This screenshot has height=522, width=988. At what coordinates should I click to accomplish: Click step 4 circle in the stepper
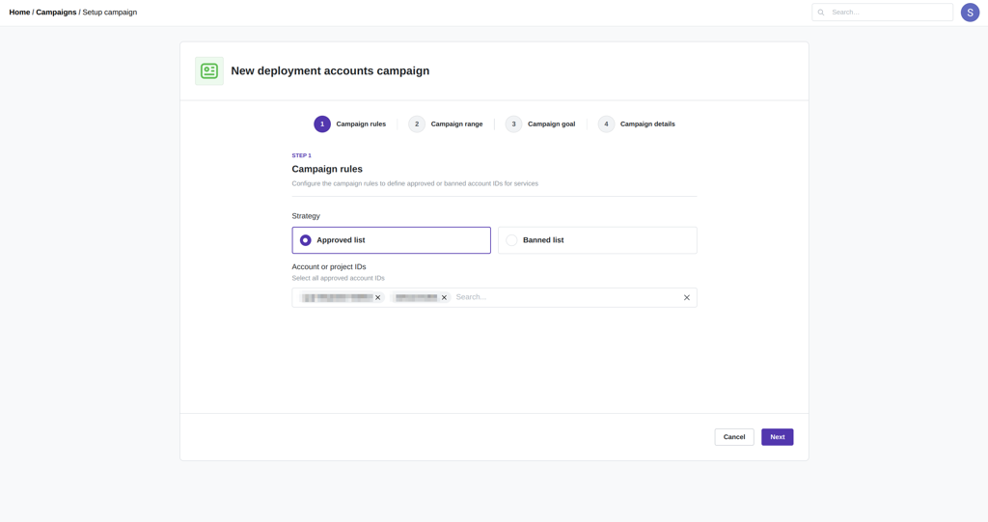pyautogui.click(x=606, y=124)
